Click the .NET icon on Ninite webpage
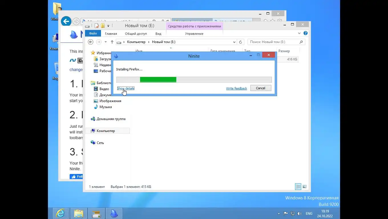Viewport: 388px width, 219px height. coord(73,60)
